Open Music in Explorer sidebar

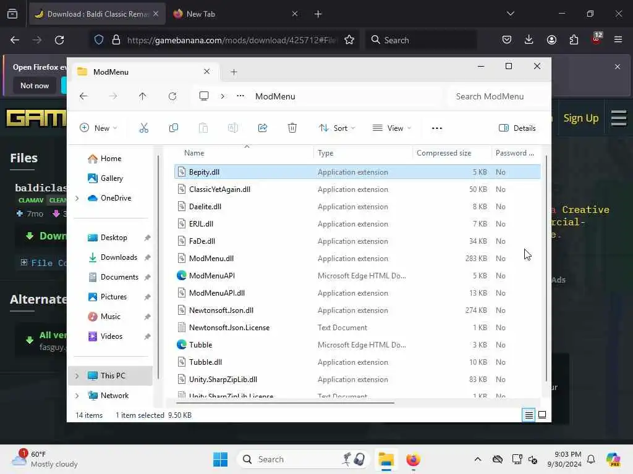coord(104,317)
